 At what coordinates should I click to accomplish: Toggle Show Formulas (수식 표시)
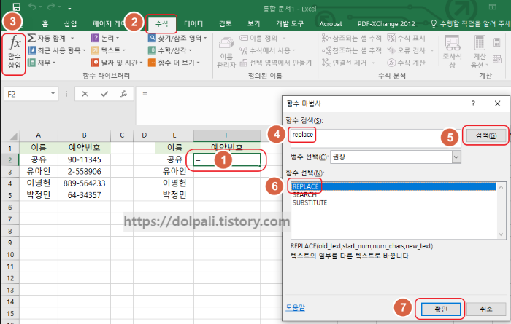click(407, 39)
